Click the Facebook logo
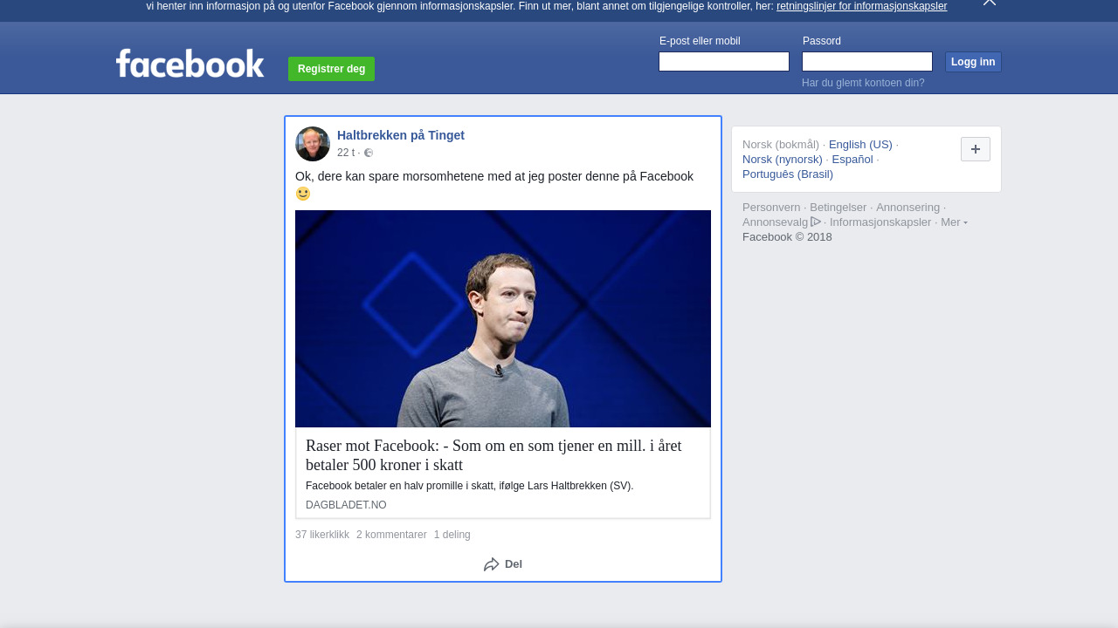The width and height of the screenshot is (1118, 628). [190, 64]
